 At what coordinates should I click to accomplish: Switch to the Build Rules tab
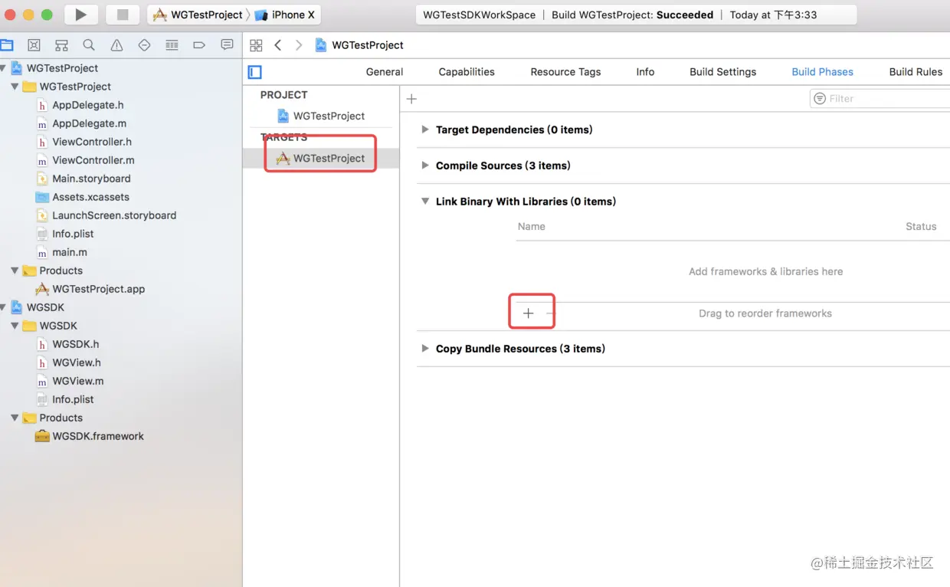pos(916,72)
